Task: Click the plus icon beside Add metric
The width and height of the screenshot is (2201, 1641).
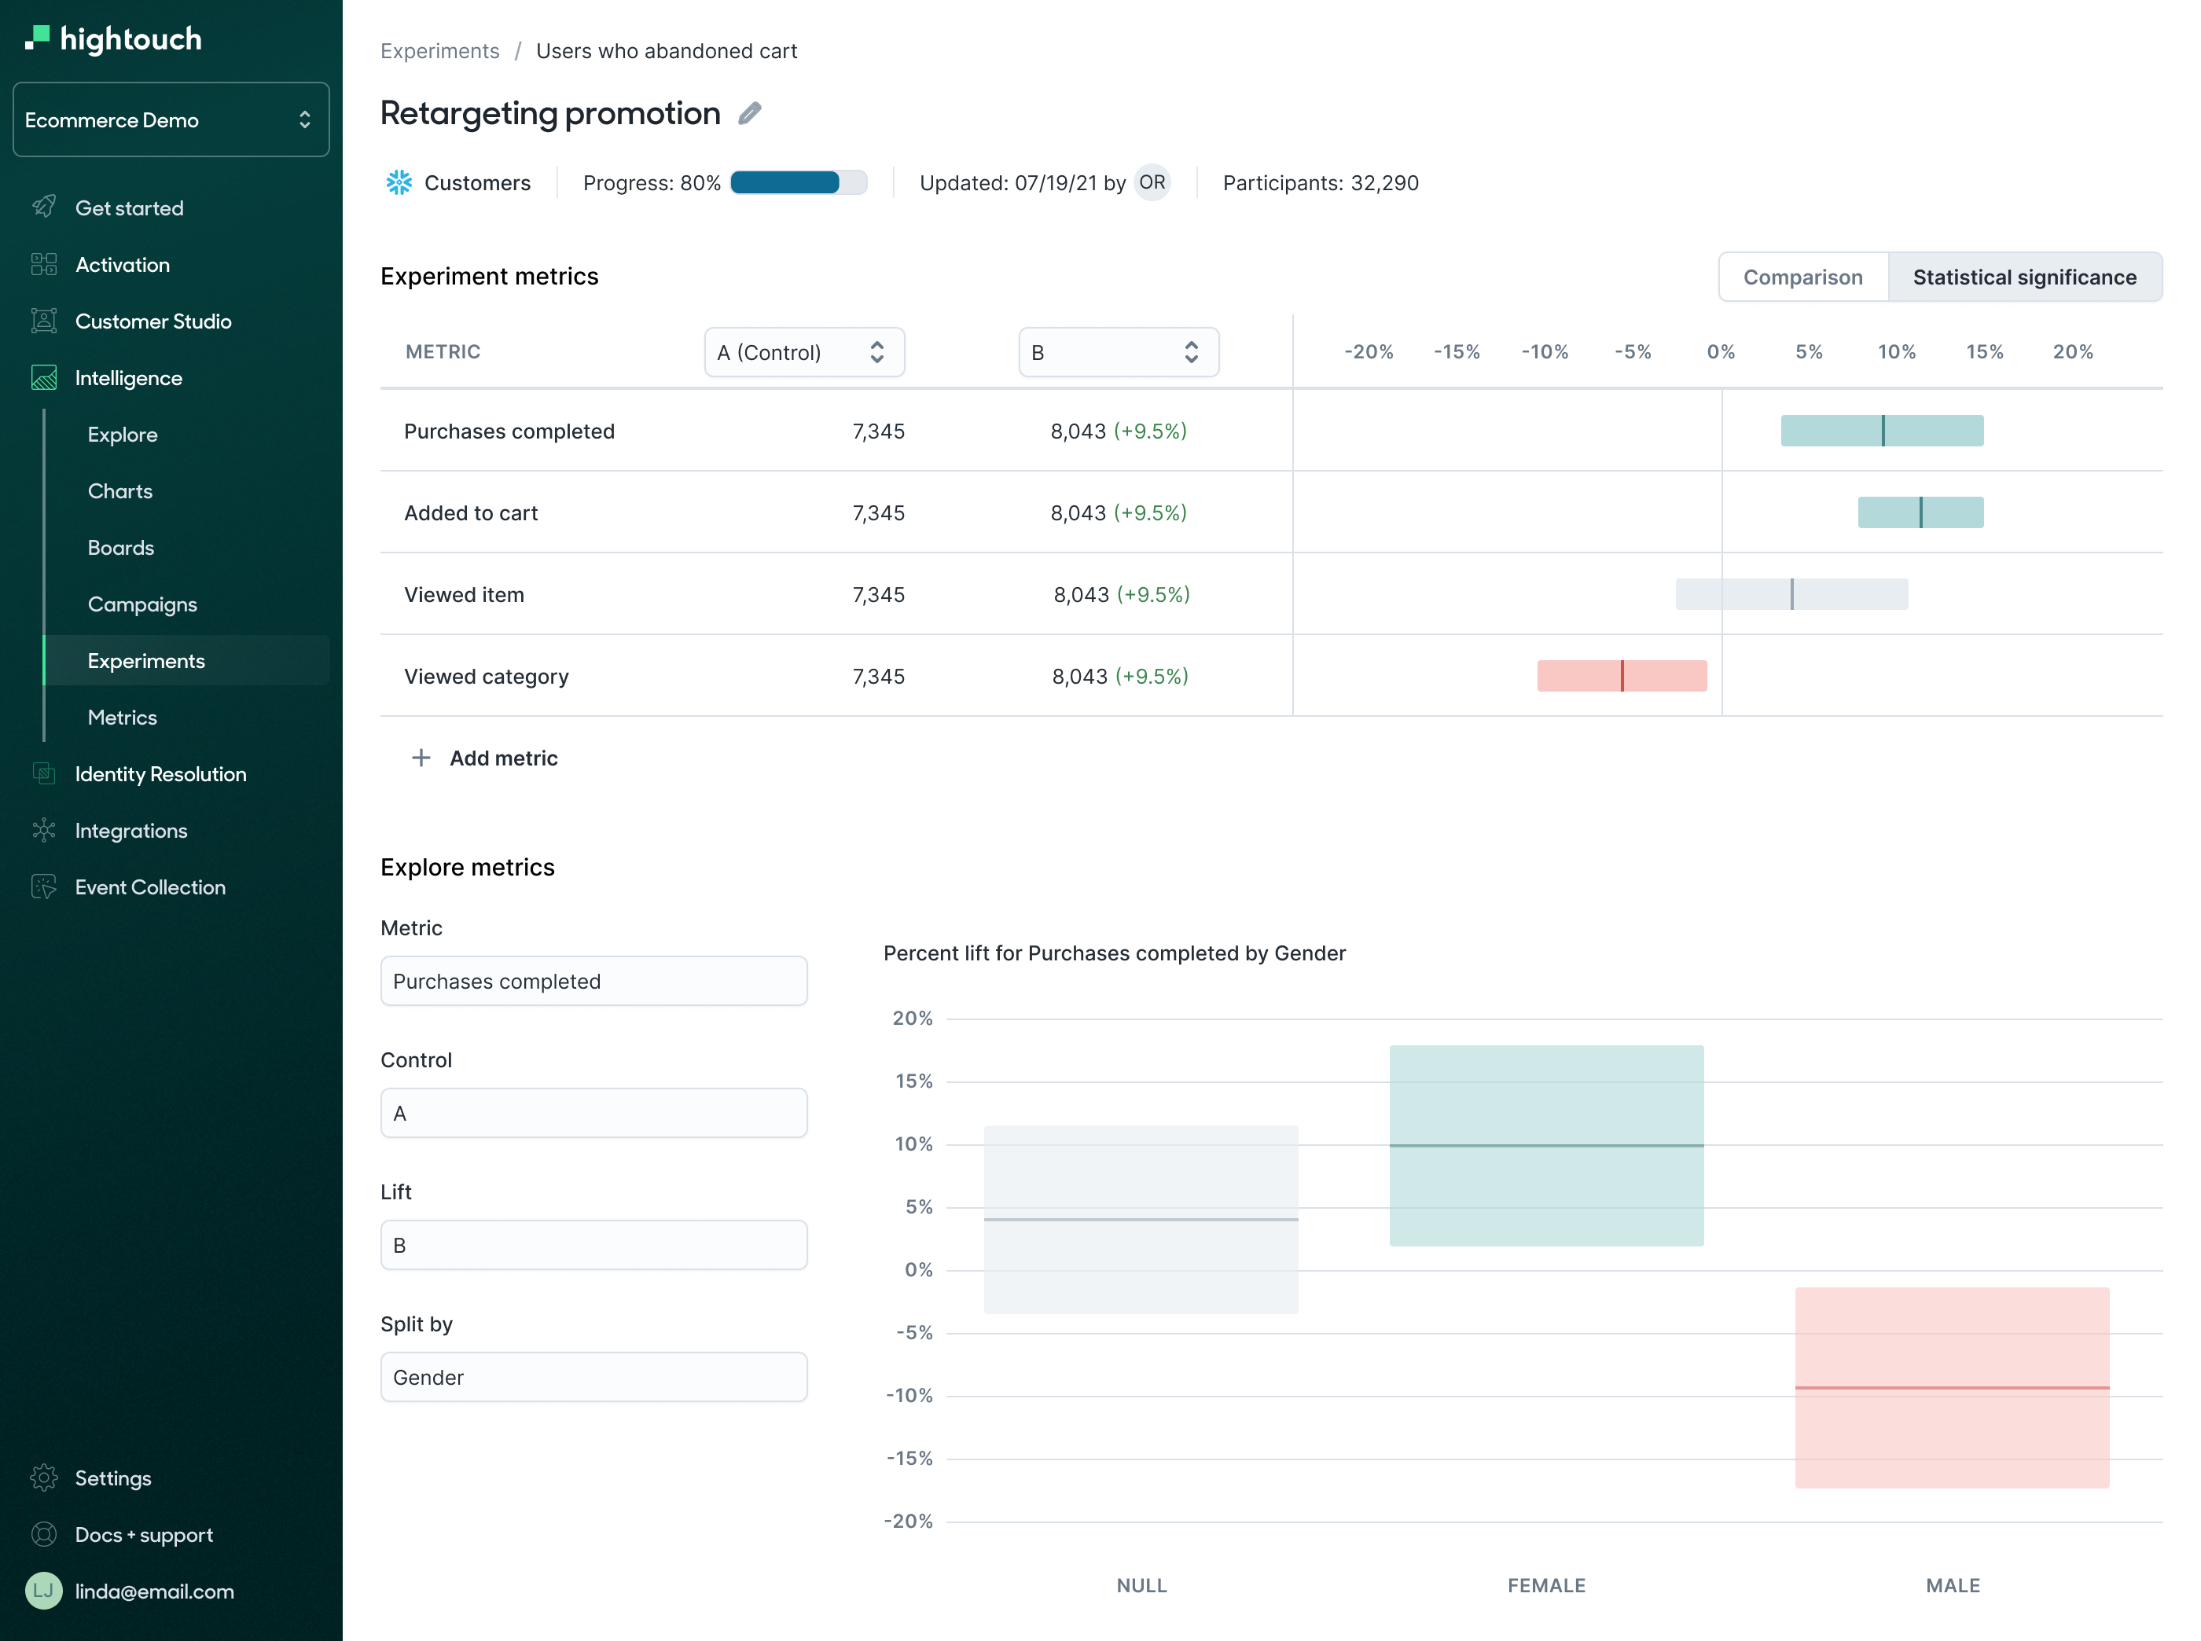Action: (x=421, y=758)
